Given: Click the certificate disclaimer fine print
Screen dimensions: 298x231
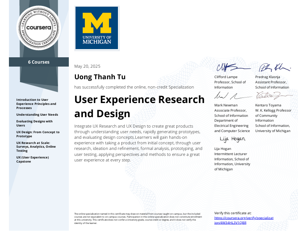Looking at the screenshot, I should (x=138, y=218).
